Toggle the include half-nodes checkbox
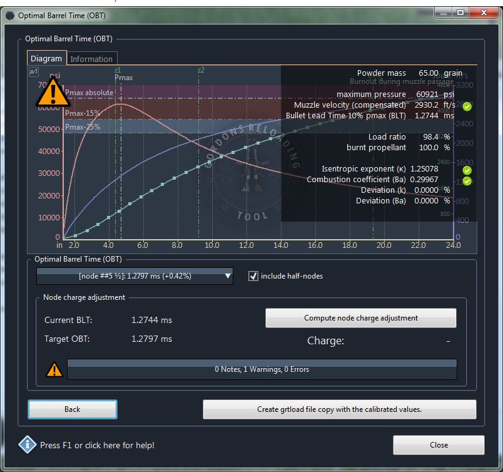This screenshot has height=472, width=503. (x=253, y=276)
